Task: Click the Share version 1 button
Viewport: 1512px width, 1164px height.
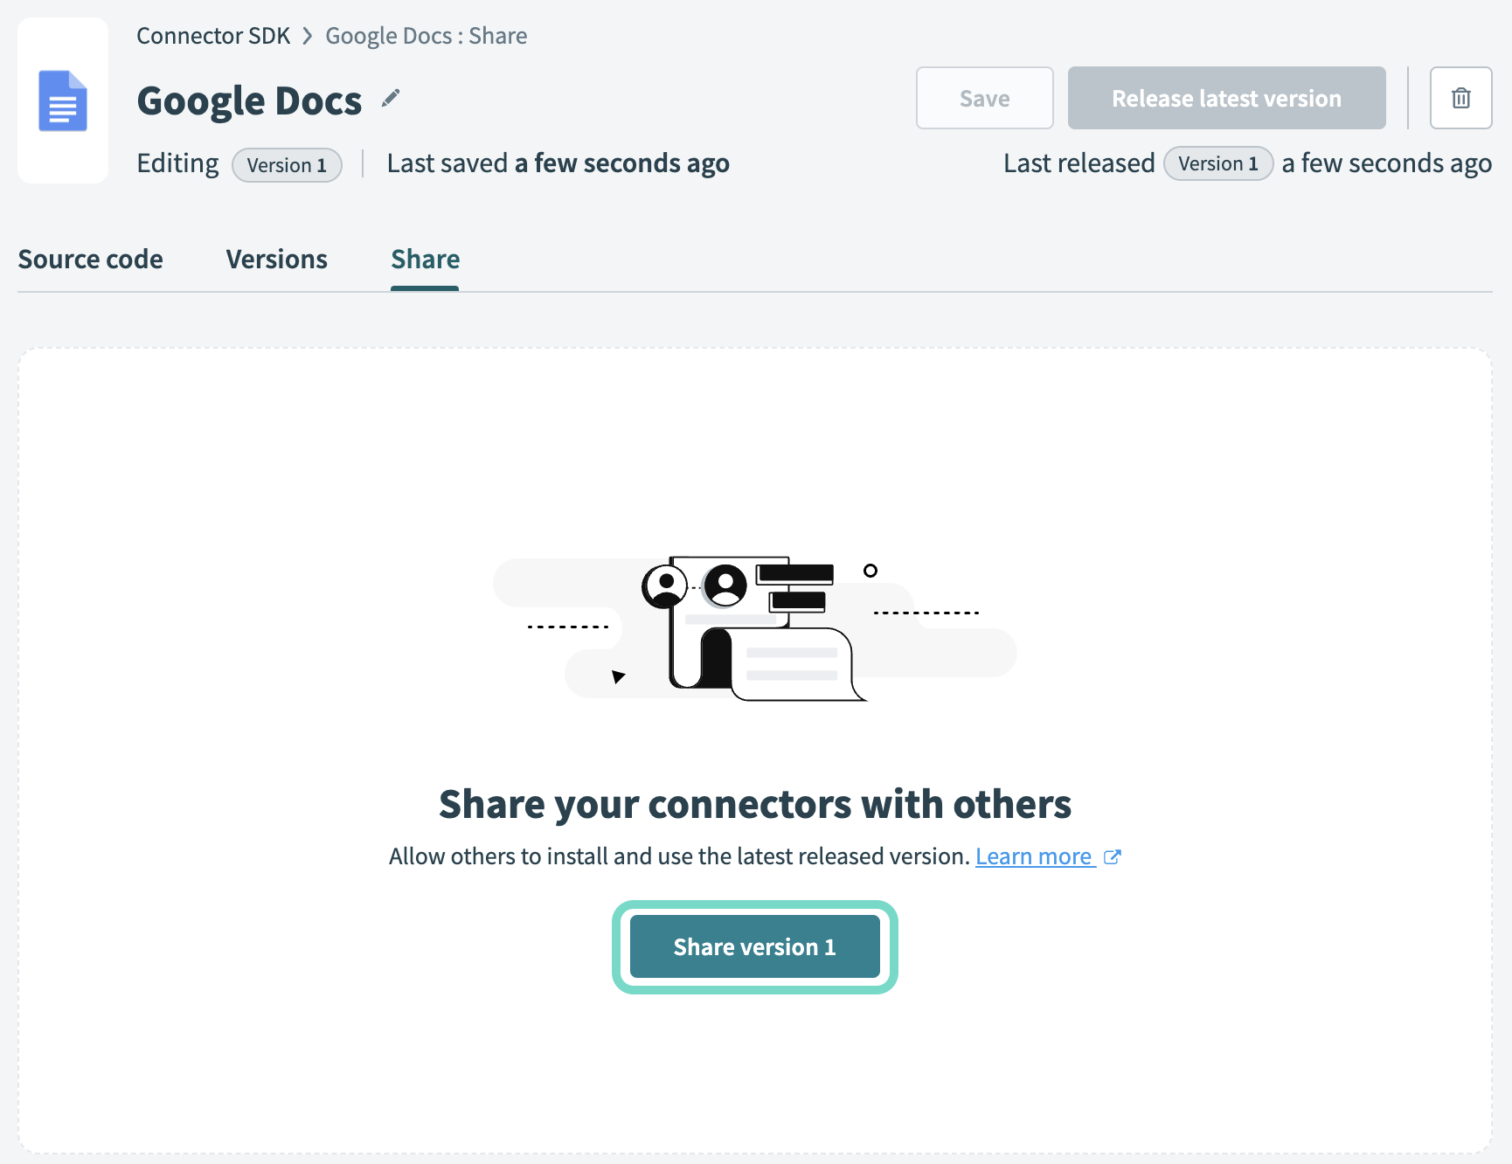Action: [x=754, y=946]
